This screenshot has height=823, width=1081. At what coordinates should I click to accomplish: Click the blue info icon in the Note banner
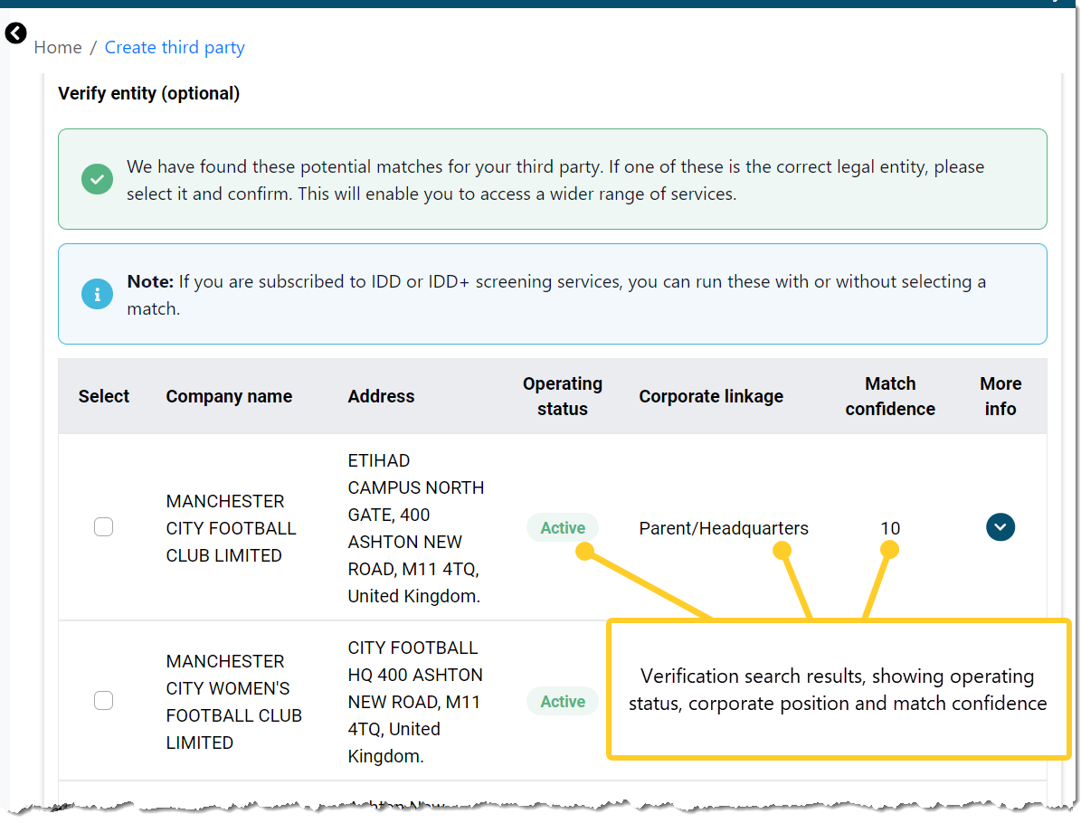click(x=97, y=294)
